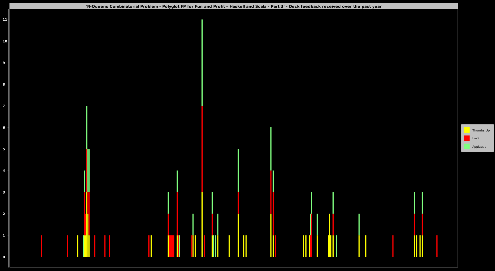Click the y-axis label 0
This screenshot has width=495, height=271.
4,257
